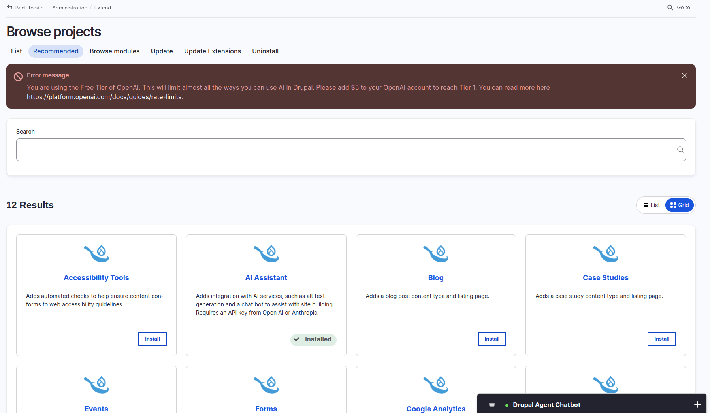The height and width of the screenshot is (413, 710).
Task: Open the Blog title link
Action: (x=436, y=278)
